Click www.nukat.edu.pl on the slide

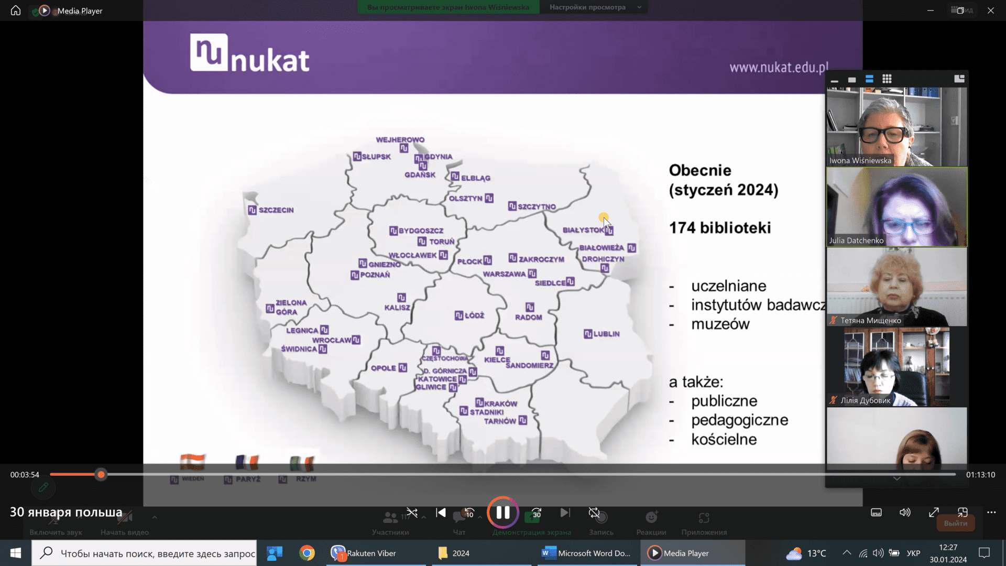click(779, 67)
